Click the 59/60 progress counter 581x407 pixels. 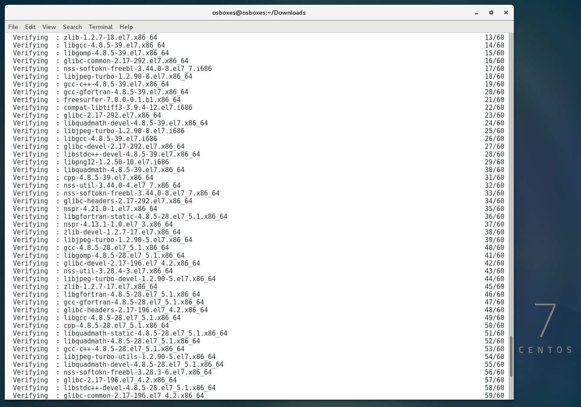coord(494,396)
